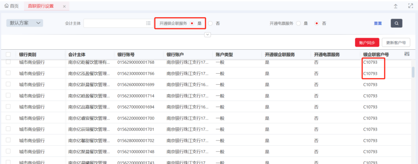Click the home icon beside 首页

point(7,6)
